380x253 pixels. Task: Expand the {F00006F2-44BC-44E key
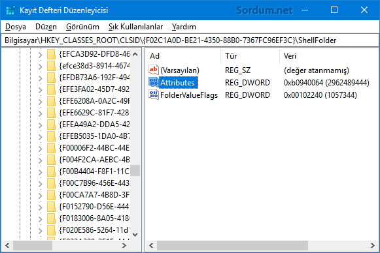click(41, 149)
